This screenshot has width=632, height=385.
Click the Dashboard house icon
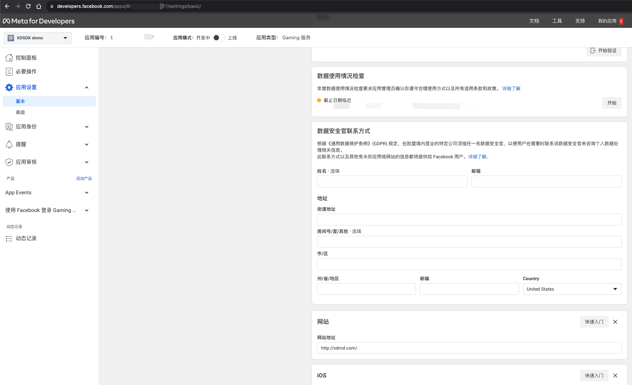[x=9, y=58]
